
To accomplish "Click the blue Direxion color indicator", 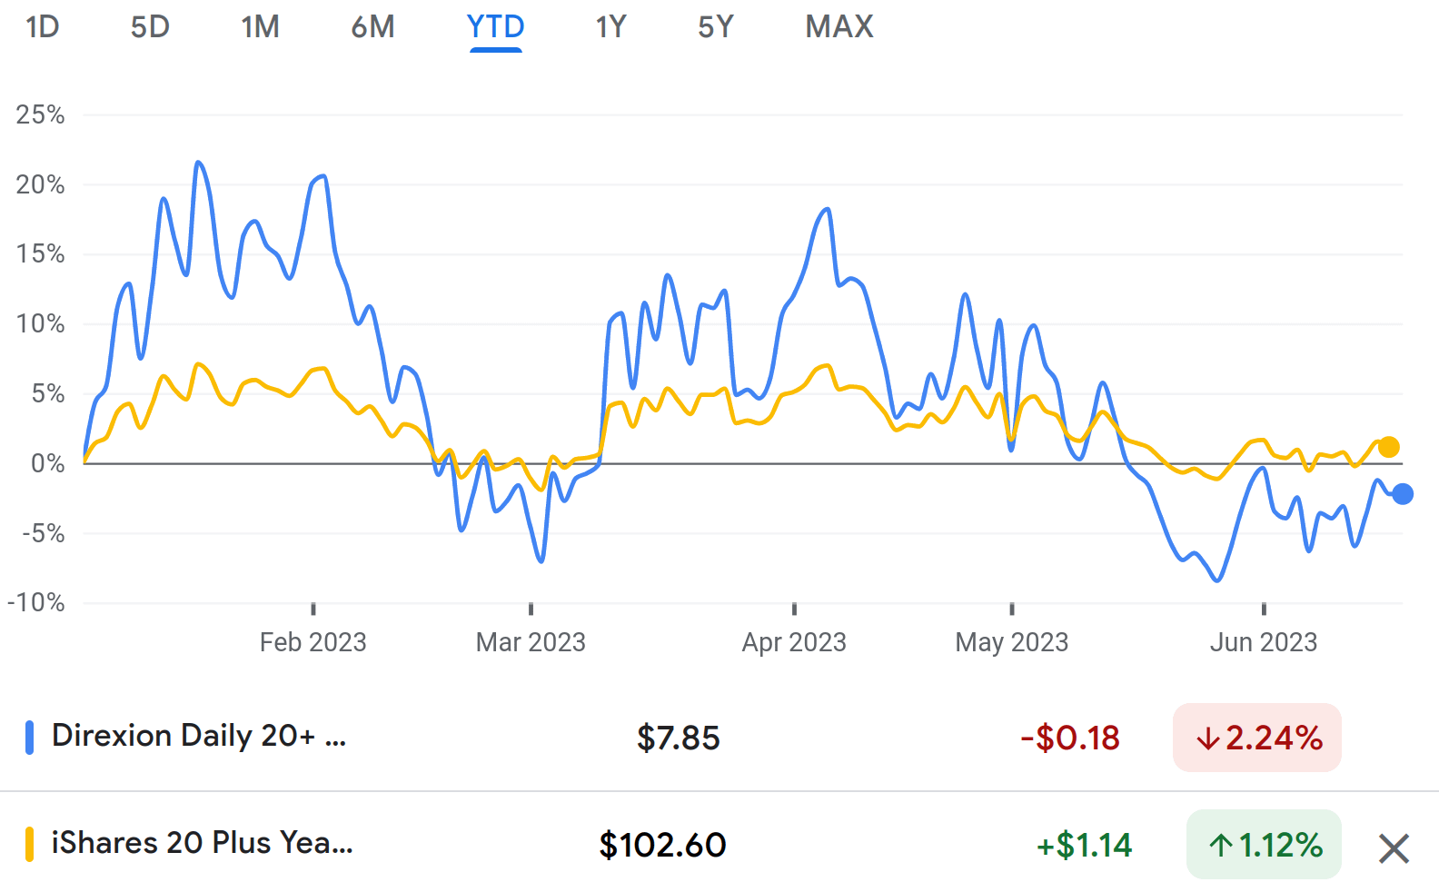I will coord(30,737).
